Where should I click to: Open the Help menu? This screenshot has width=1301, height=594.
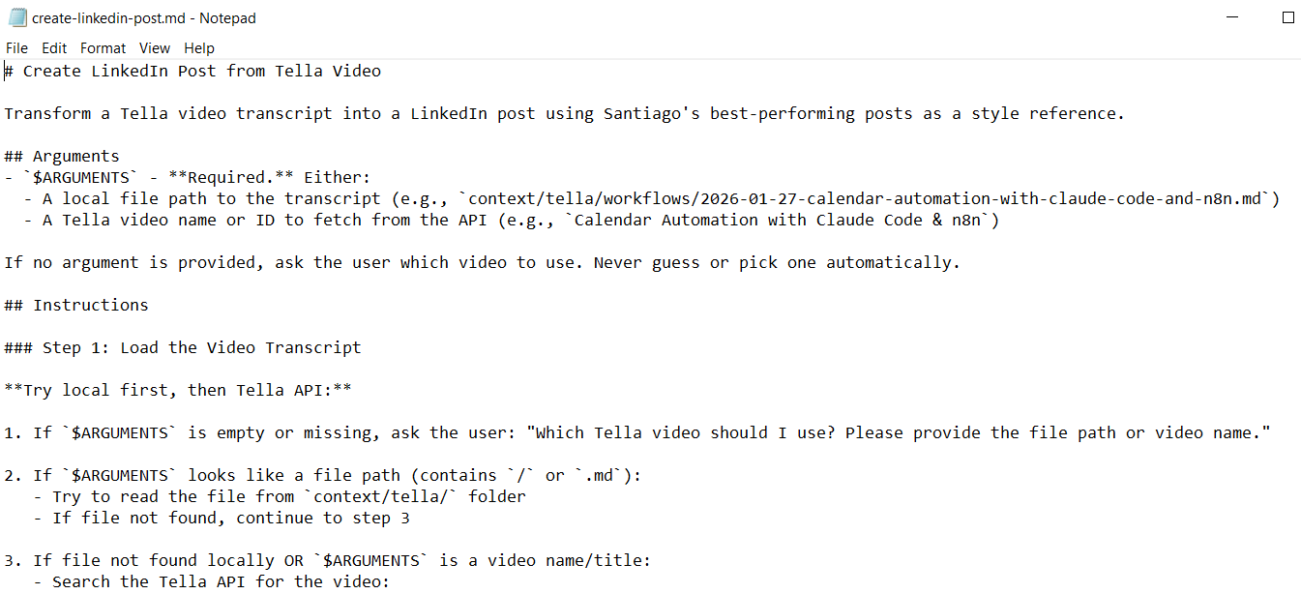[x=198, y=48]
